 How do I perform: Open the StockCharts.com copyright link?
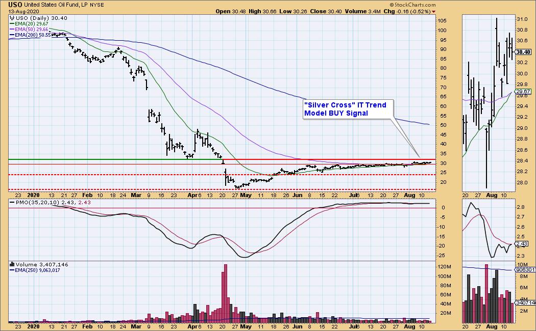[x=413, y=5]
